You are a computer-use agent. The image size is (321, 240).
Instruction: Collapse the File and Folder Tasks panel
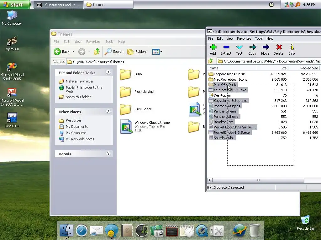click(108, 72)
